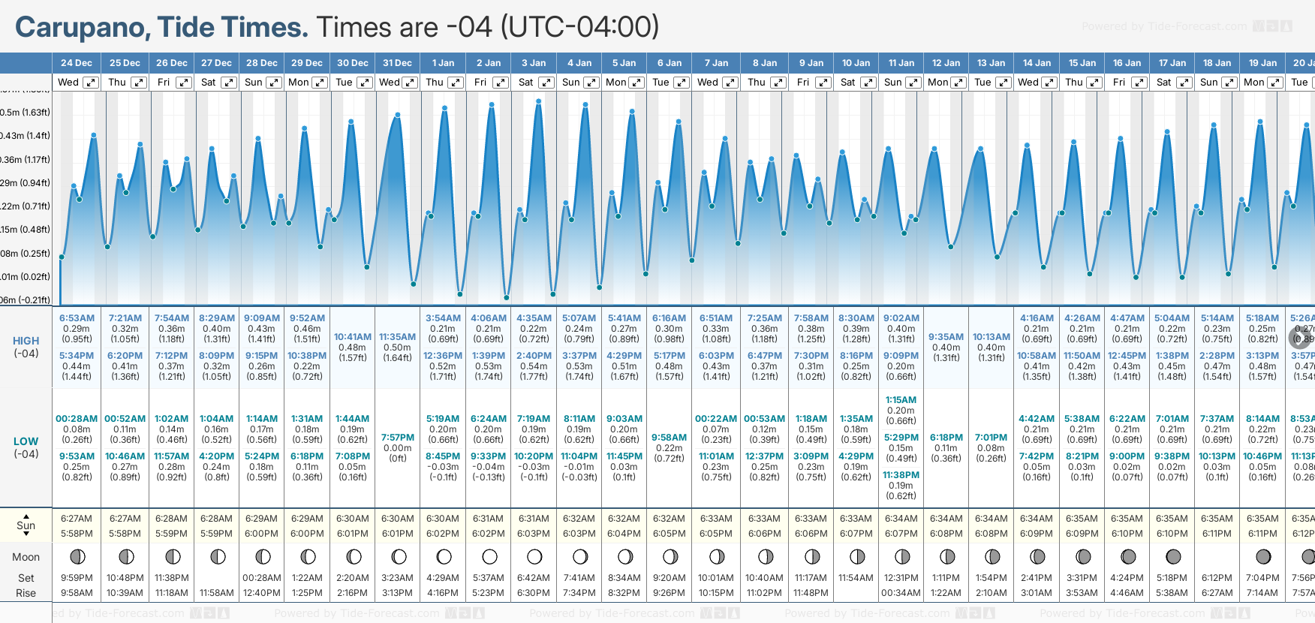
Task: Expand the Sat 10 Jan day column
Action: point(868,83)
